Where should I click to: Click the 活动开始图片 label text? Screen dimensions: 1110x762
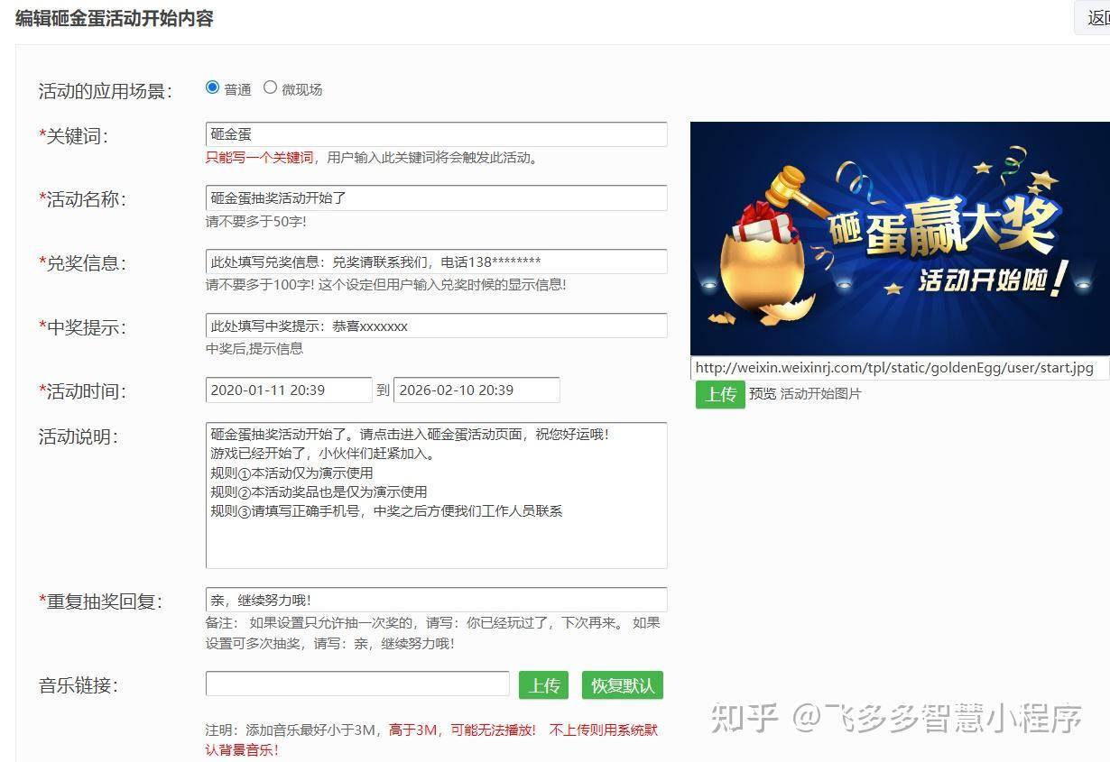[820, 394]
